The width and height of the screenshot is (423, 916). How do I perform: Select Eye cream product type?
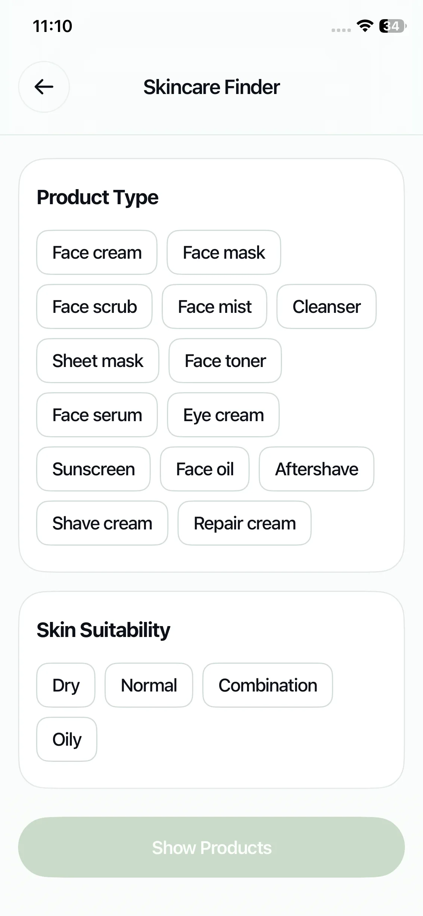[x=223, y=415]
